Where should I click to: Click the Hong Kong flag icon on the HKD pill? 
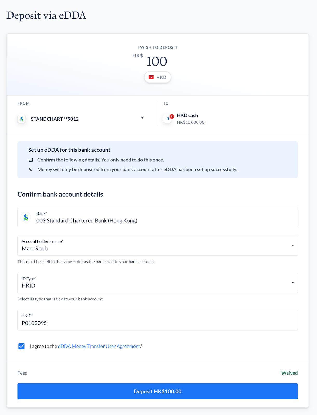(151, 77)
